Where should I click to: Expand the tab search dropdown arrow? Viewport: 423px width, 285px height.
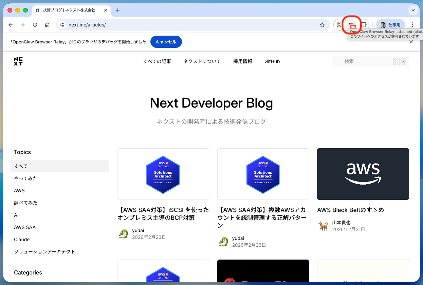413,10
